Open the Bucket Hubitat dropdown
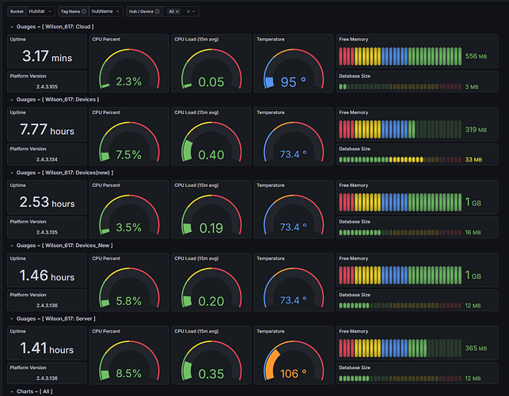Viewport: 509px width, 396px height. click(40, 11)
